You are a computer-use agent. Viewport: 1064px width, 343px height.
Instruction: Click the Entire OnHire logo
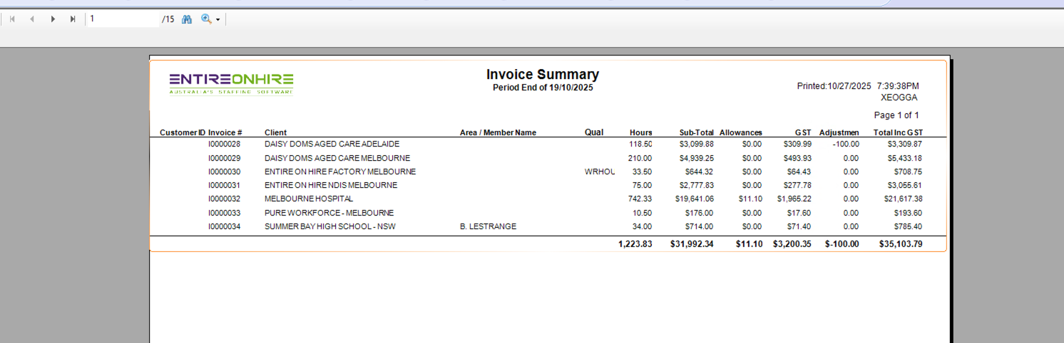coord(231,83)
